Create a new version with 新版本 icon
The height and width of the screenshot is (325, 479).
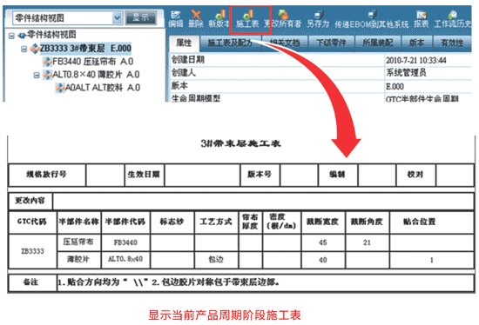click(x=219, y=19)
